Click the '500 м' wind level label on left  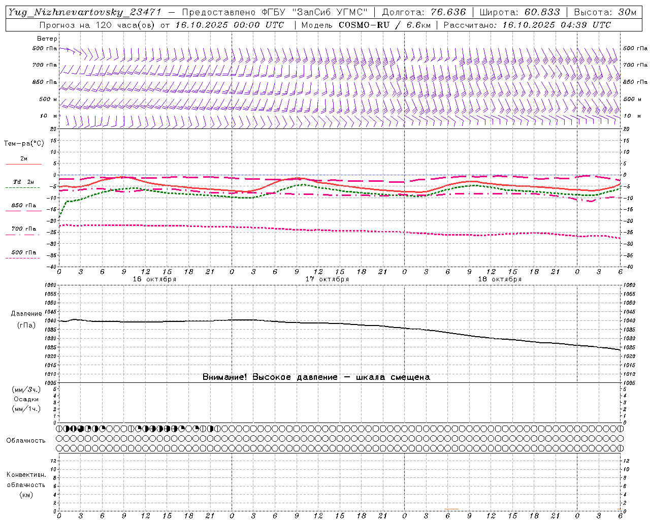pos(48,99)
